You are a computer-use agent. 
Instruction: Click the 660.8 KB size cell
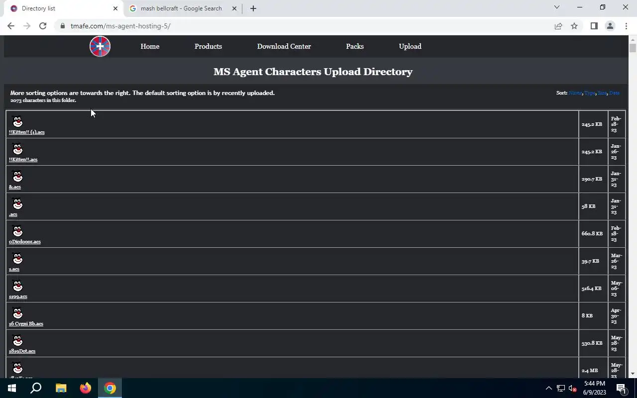click(x=593, y=234)
